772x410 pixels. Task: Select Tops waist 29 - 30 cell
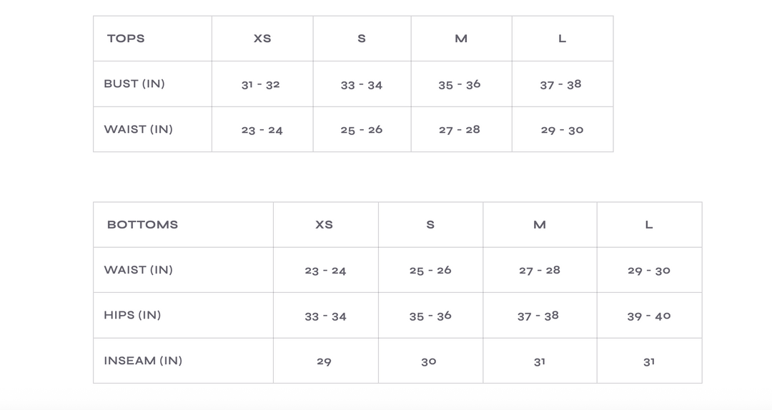562,130
